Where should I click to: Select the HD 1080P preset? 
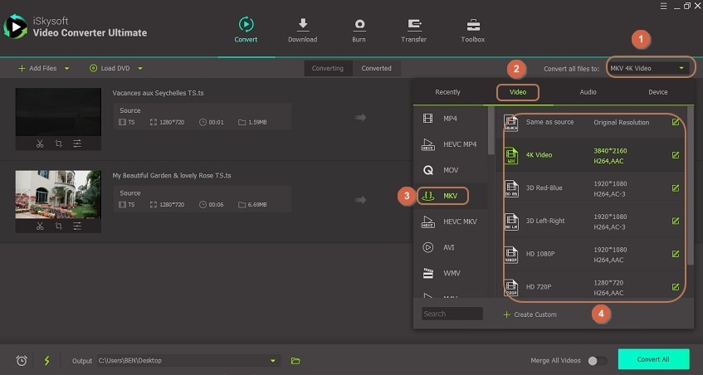coord(591,254)
